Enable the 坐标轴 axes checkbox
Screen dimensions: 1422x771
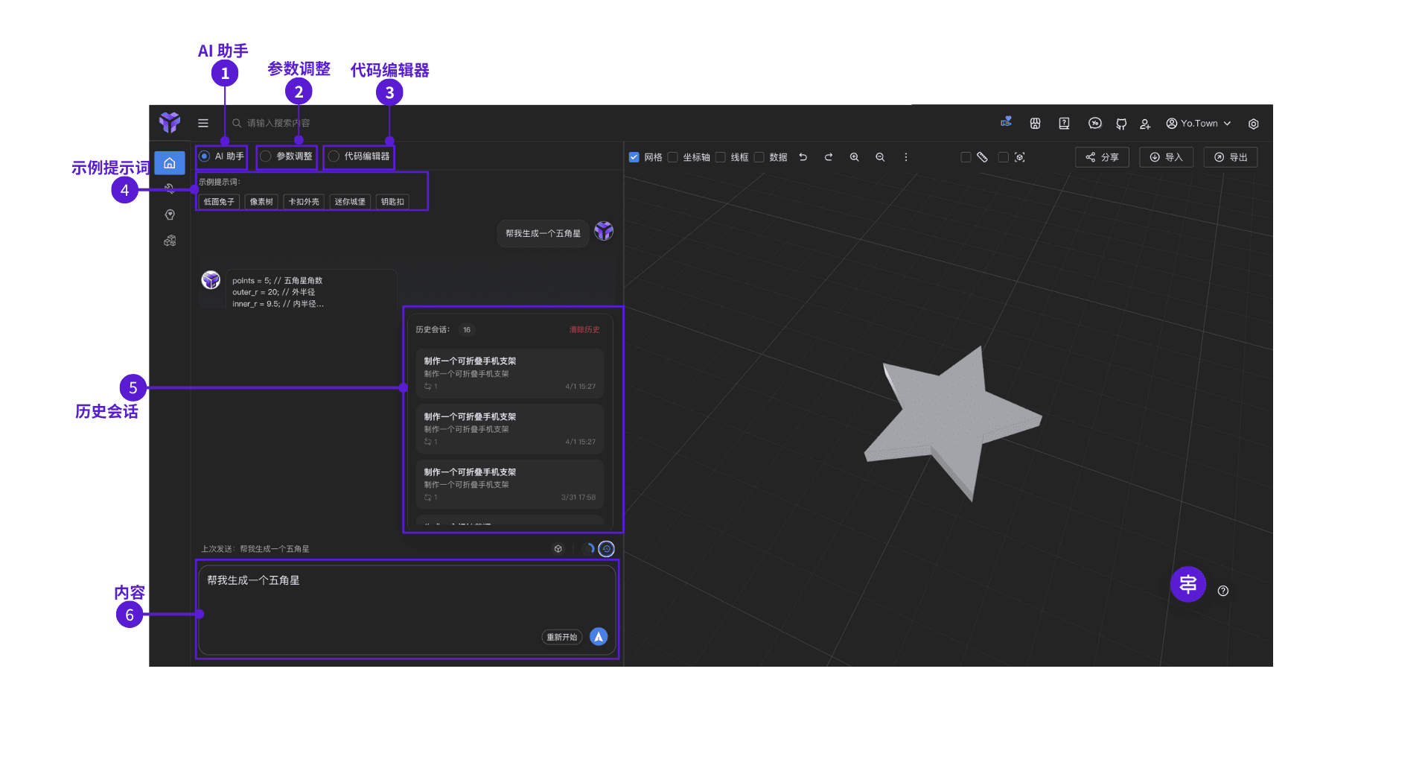coord(673,157)
